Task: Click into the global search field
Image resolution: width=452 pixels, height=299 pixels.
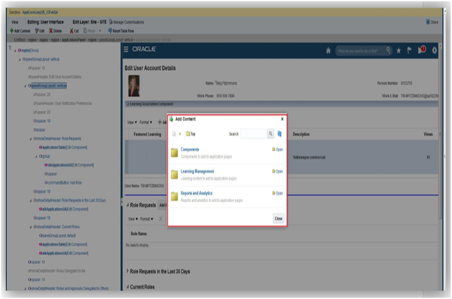Action: (x=360, y=51)
